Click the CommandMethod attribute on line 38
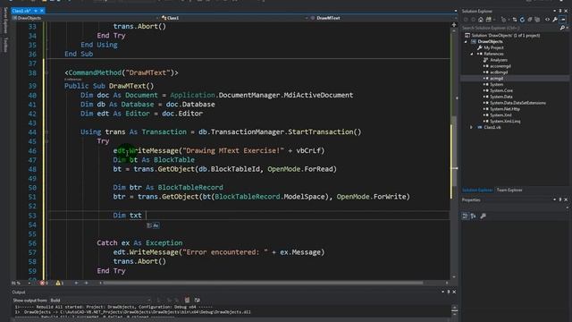This screenshot has width=572, height=322. pos(122,72)
